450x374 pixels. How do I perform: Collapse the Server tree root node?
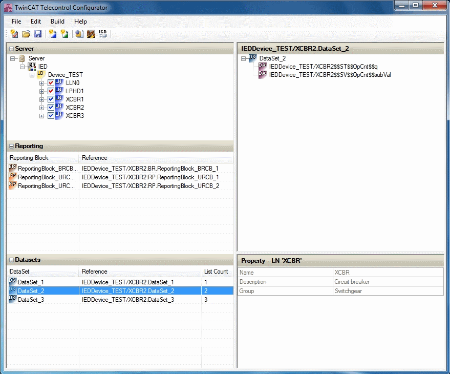tap(12, 58)
